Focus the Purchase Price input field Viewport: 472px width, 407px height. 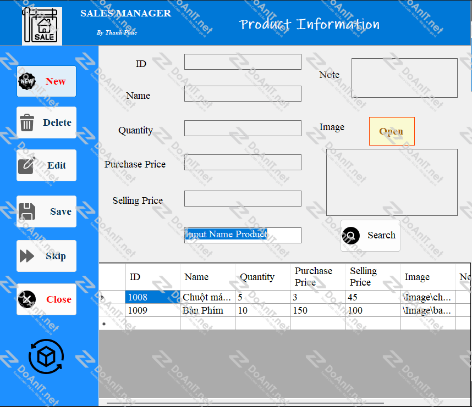[243, 163]
